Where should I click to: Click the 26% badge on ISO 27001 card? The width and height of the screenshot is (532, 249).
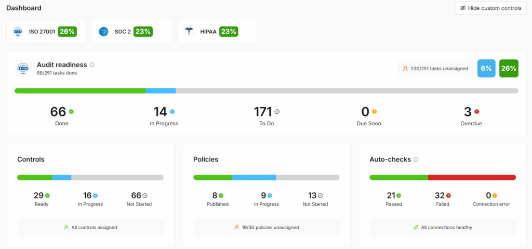(x=67, y=32)
